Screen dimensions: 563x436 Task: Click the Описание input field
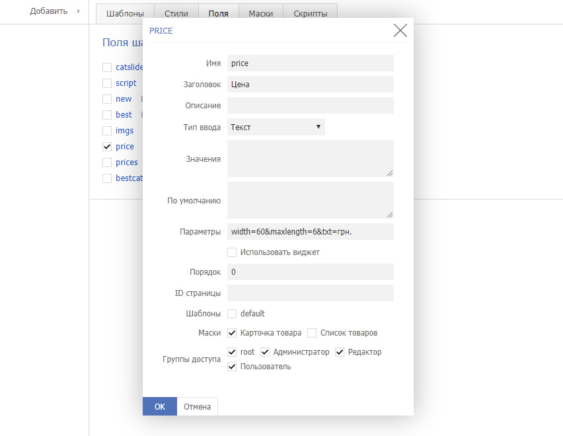tap(310, 106)
